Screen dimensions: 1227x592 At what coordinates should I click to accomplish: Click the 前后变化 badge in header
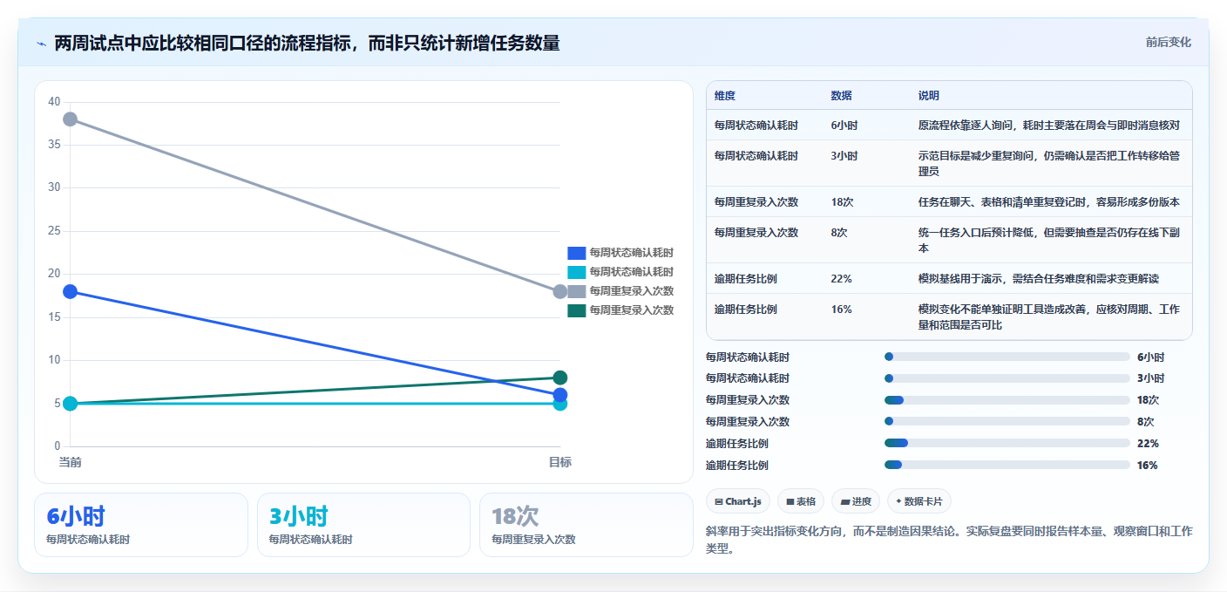click(1168, 43)
